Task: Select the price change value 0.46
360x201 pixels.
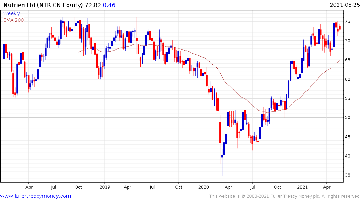Action: click(x=109, y=5)
